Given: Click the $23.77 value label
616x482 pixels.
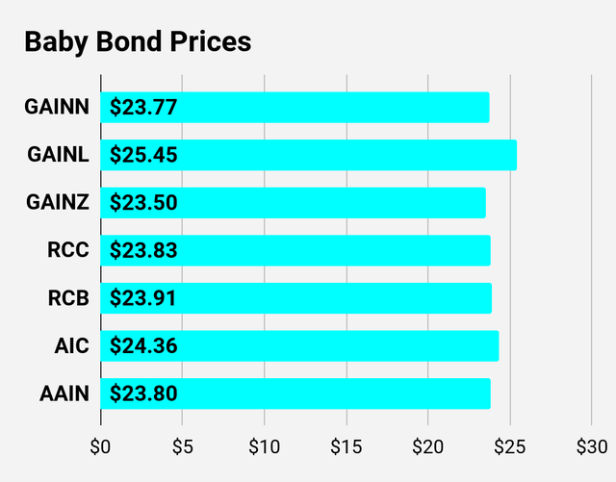Looking at the screenshot, I should pyautogui.click(x=143, y=107).
